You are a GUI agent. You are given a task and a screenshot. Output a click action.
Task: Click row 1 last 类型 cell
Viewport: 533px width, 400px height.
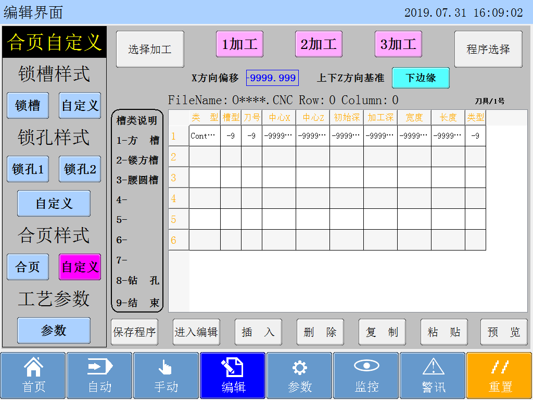tap(475, 136)
